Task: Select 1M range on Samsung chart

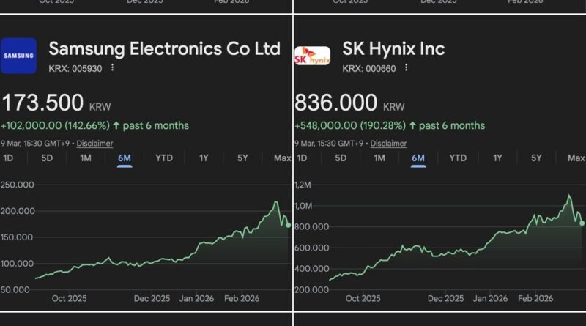Action: point(86,158)
